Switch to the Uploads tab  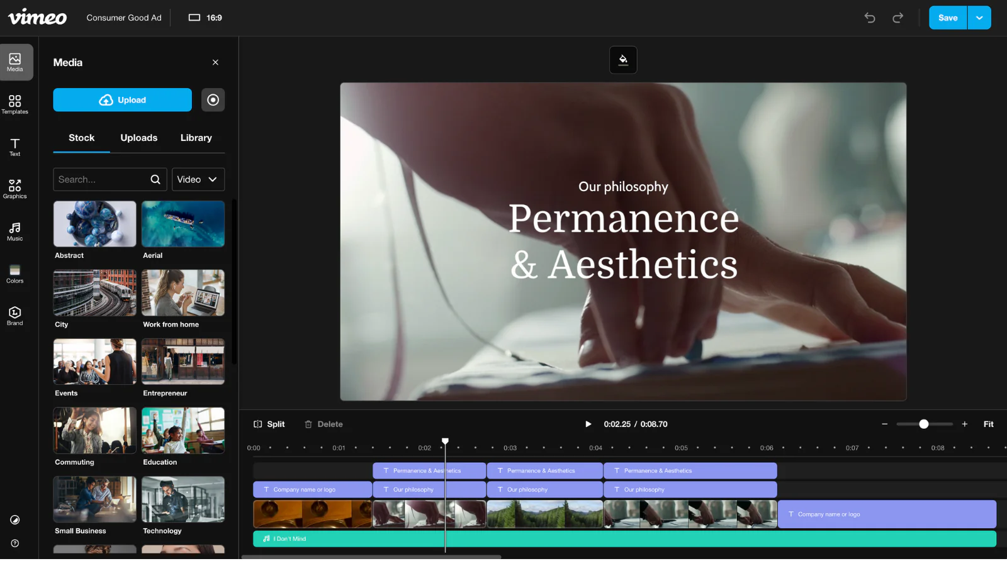point(138,138)
